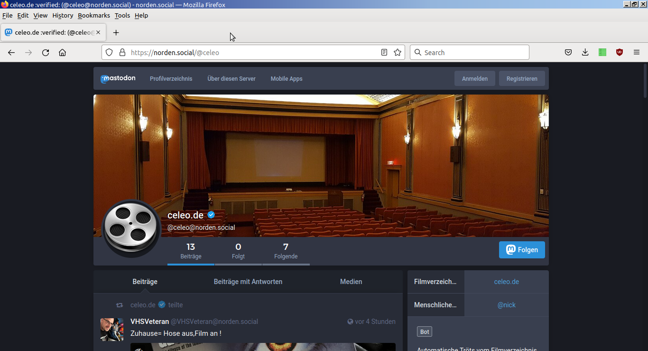648x351 pixels.
Task: Open the History menu
Action: 63,15
